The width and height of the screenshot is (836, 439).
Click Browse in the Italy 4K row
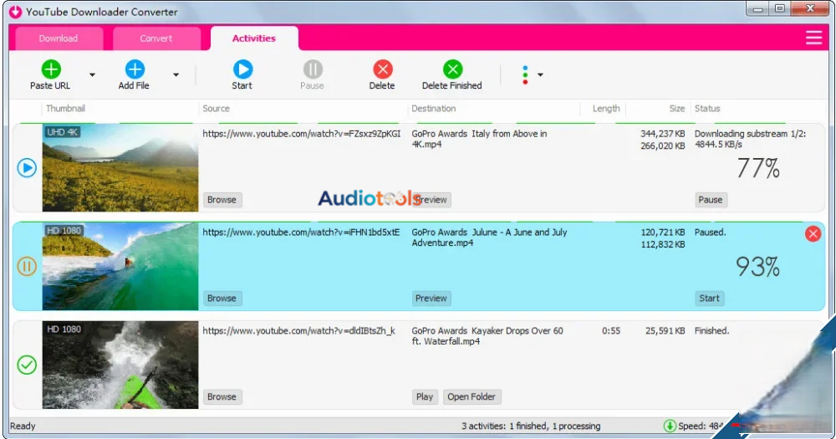pyautogui.click(x=222, y=200)
